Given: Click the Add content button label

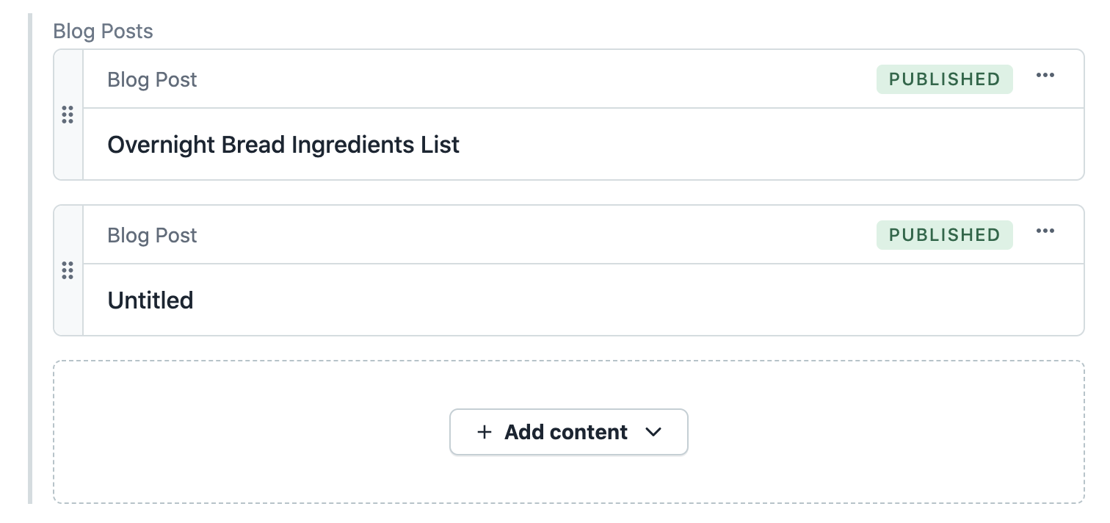Looking at the screenshot, I should [565, 432].
